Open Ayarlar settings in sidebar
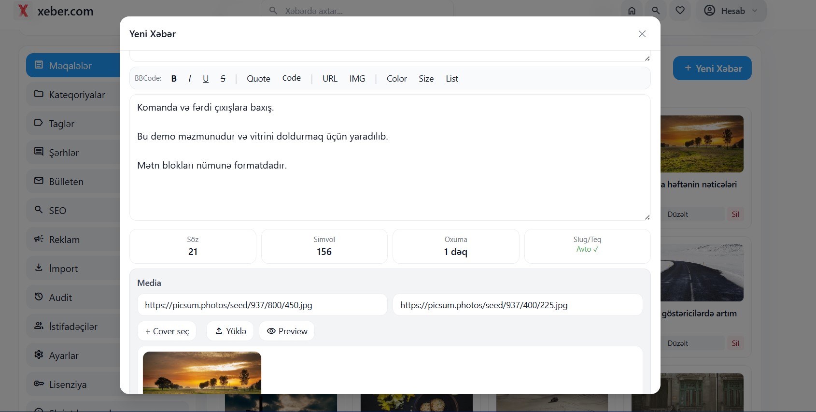This screenshot has height=412, width=816. click(73, 355)
